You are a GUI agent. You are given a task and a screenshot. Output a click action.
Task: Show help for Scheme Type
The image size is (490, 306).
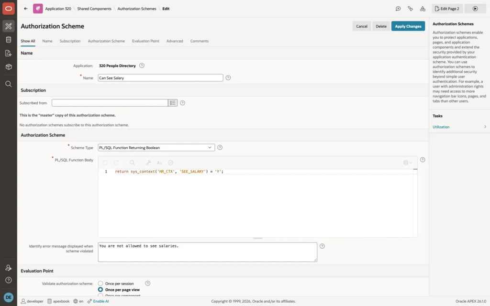pos(220,147)
